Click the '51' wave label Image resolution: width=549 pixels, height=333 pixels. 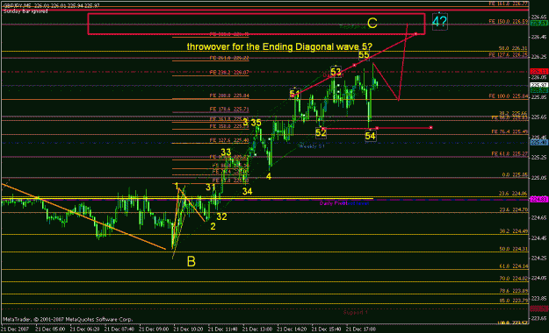tap(295, 94)
